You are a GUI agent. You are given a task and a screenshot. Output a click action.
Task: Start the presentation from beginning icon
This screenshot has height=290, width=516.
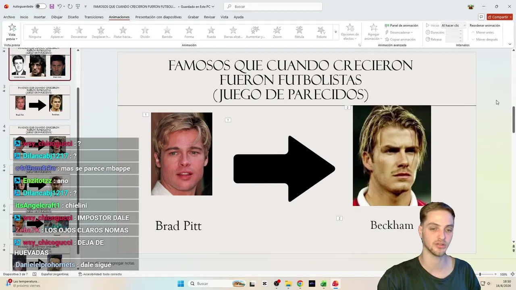[78, 6]
